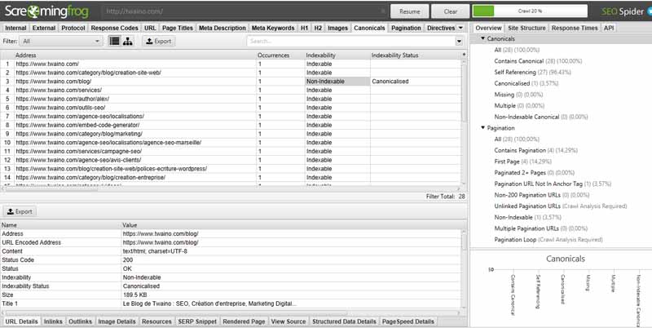The height and width of the screenshot is (328, 652).
Task: Select Canonicalised (1) filter
Action: coord(527,83)
